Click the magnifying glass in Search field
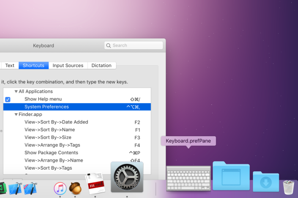Viewport: 298px width, 198px height. [109, 45]
